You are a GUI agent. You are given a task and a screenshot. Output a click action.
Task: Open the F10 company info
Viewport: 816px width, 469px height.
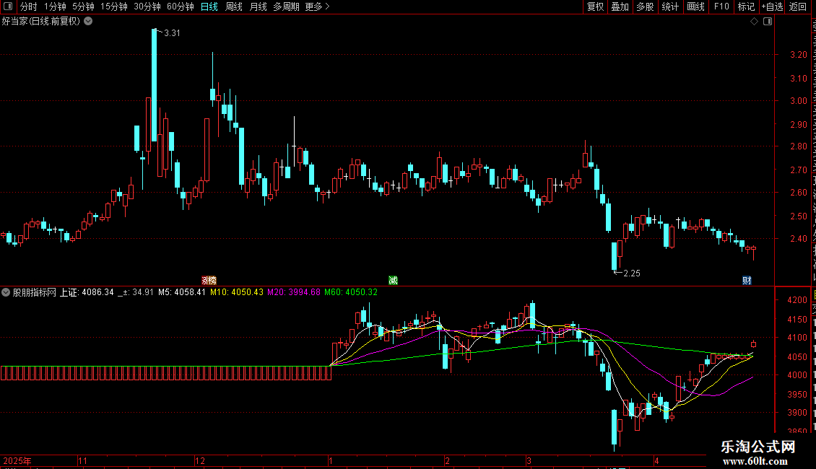coord(721,6)
